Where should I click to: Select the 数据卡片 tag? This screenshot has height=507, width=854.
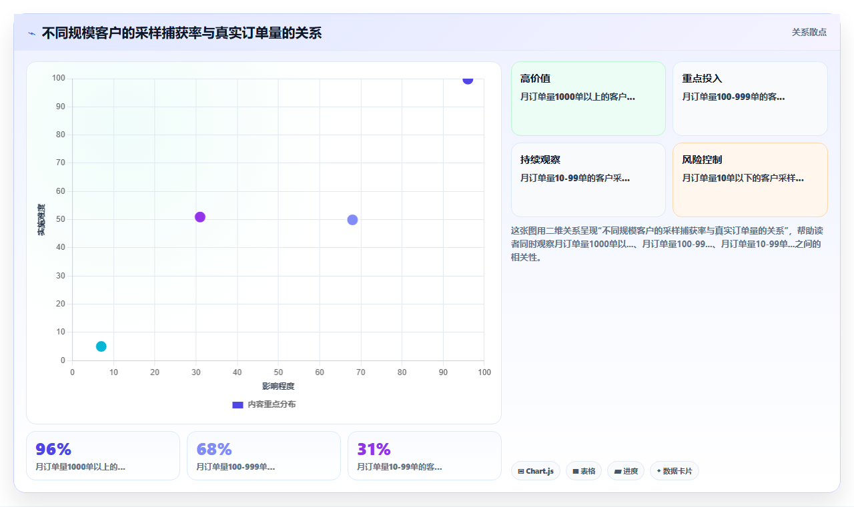675,471
